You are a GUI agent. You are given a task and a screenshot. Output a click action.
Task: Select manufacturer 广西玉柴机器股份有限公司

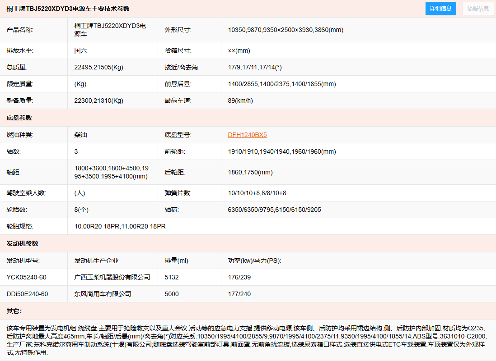coord(112,277)
